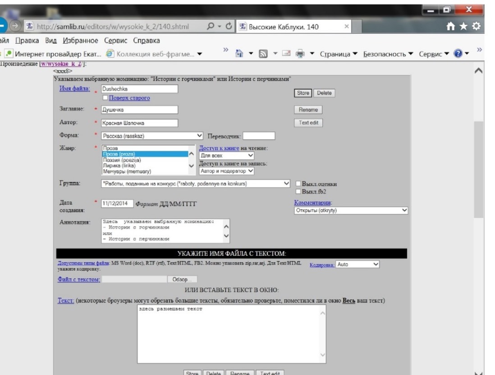Image resolution: width=495 pixels, height=375 pixels.
Task: Tick the Выкл.оценки checkbox
Action: click(x=298, y=184)
